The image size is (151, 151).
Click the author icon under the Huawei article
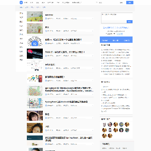(x=46, y=56)
